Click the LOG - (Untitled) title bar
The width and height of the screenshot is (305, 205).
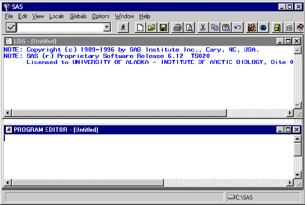click(152, 41)
